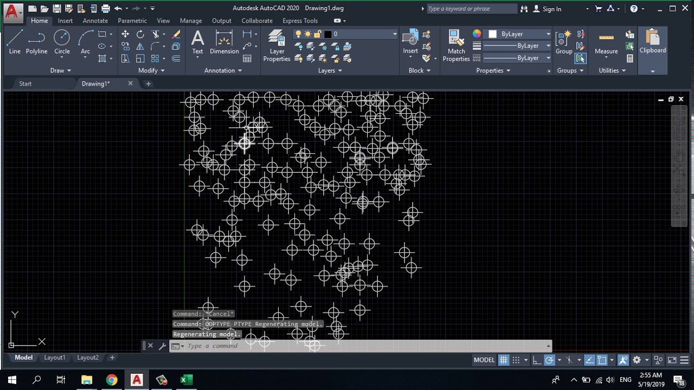Toggle Isometric drafting in status bar
694x390 pixels.
[569, 360]
